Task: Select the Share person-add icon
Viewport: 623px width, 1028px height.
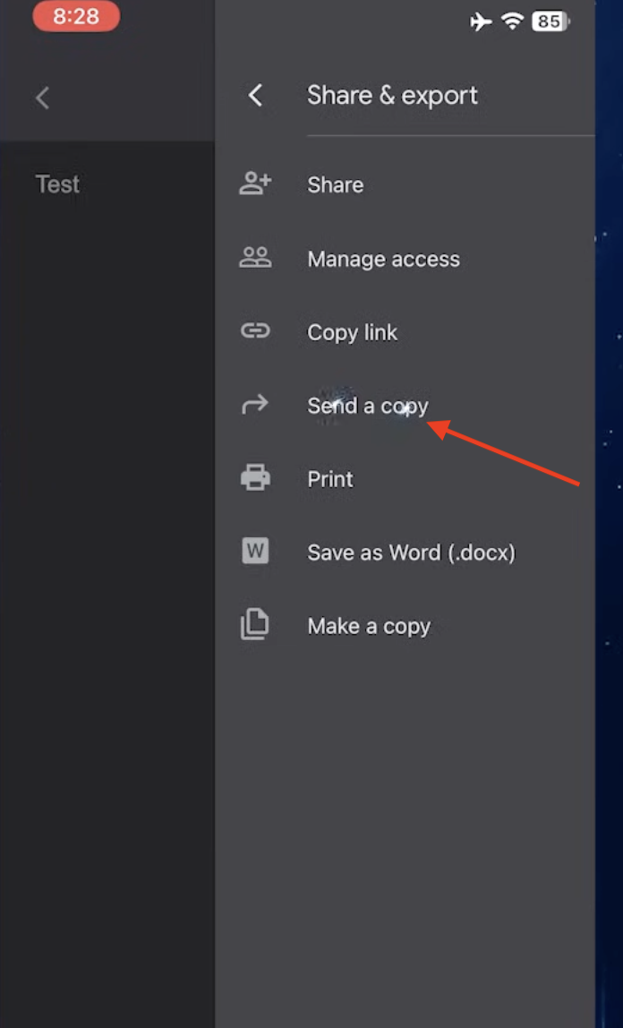Action: (256, 184)
